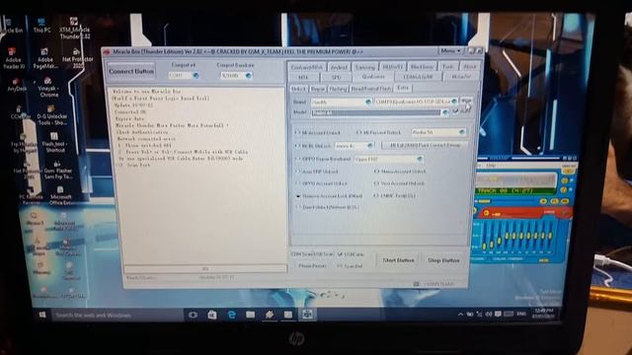Screen dimensions: 632x355
Task: Click Search the web and Windows box
Action: click(117, 316)
